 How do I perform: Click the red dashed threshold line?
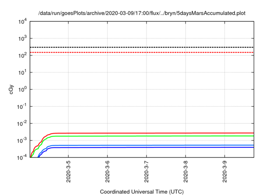click(142, 52)
